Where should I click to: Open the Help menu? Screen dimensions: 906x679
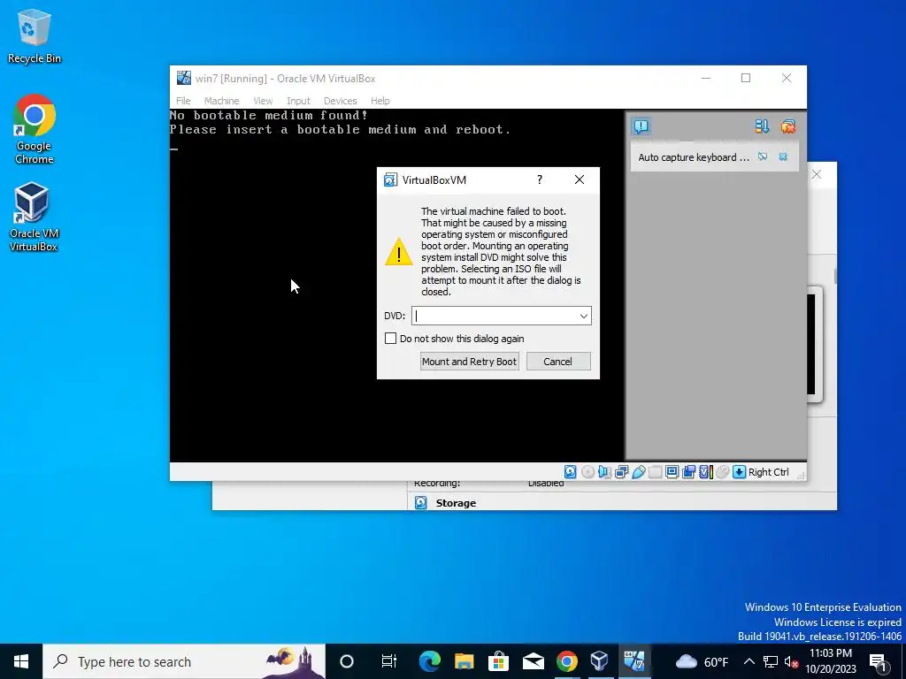click(x=380, y=101)
